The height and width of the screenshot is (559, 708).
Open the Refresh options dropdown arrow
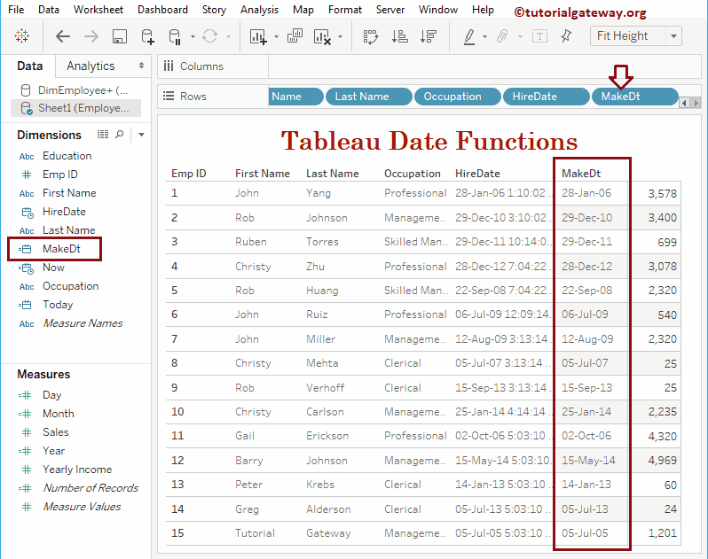pos(229,36)
